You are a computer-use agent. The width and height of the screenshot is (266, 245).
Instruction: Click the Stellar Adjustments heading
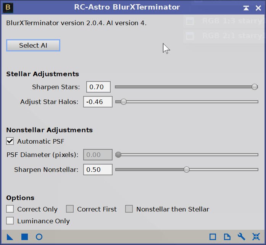coord(43,74)
